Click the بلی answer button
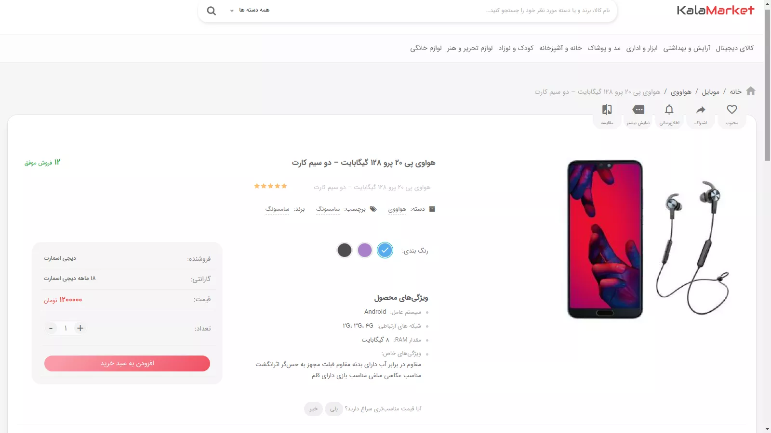The width and height of the screenshot is (771, 433). [x=334, y=409]
